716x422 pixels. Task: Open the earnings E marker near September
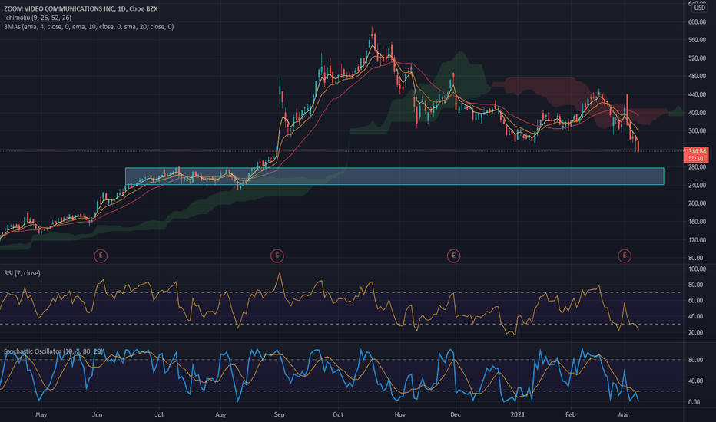(x=277, y=256)
